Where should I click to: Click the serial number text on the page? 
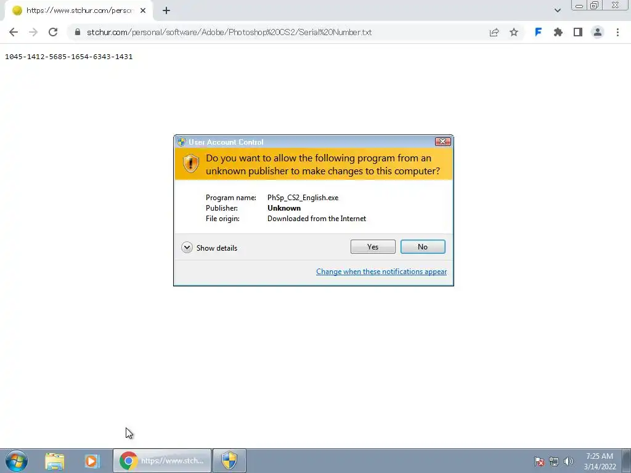[x=68, y=57]
